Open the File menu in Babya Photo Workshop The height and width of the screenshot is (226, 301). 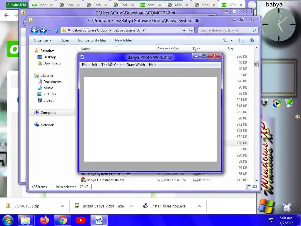85,65
